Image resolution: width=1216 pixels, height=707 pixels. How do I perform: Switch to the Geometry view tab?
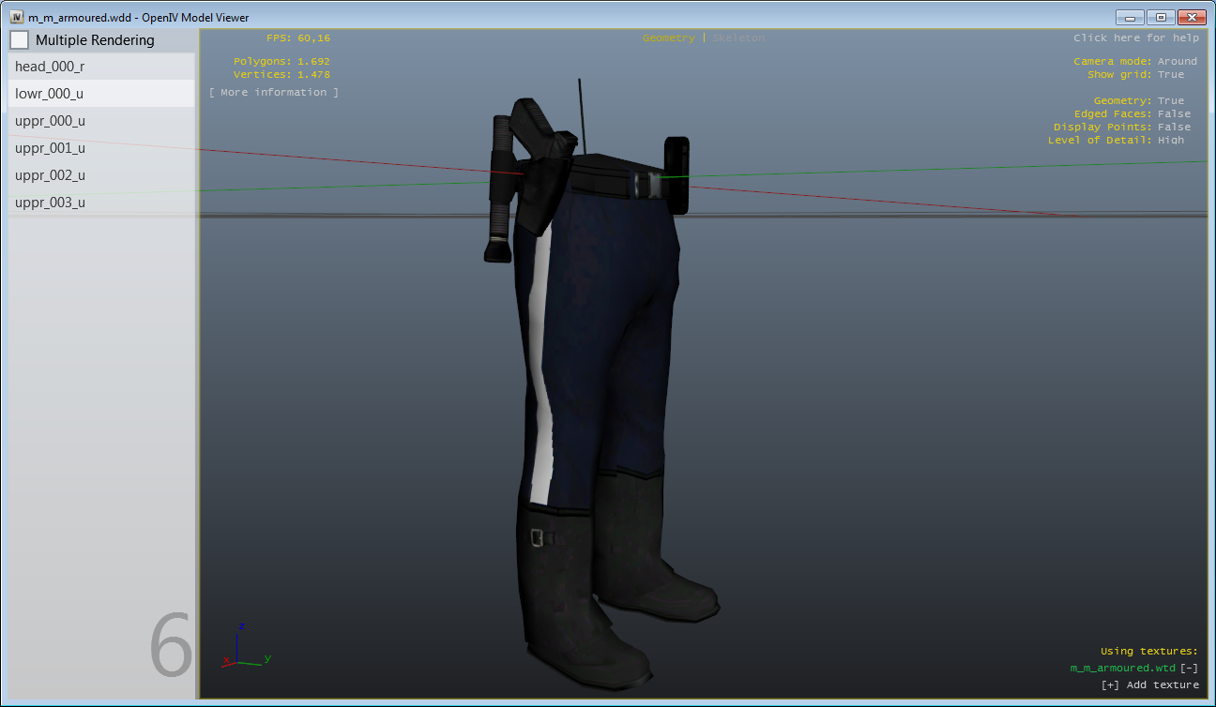[668, 38]
